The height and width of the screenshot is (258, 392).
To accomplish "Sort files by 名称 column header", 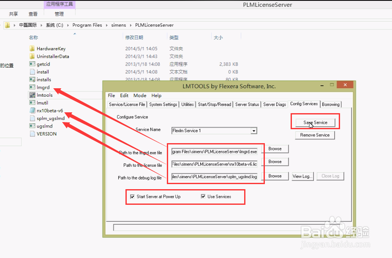I will (x=33, y=38).
